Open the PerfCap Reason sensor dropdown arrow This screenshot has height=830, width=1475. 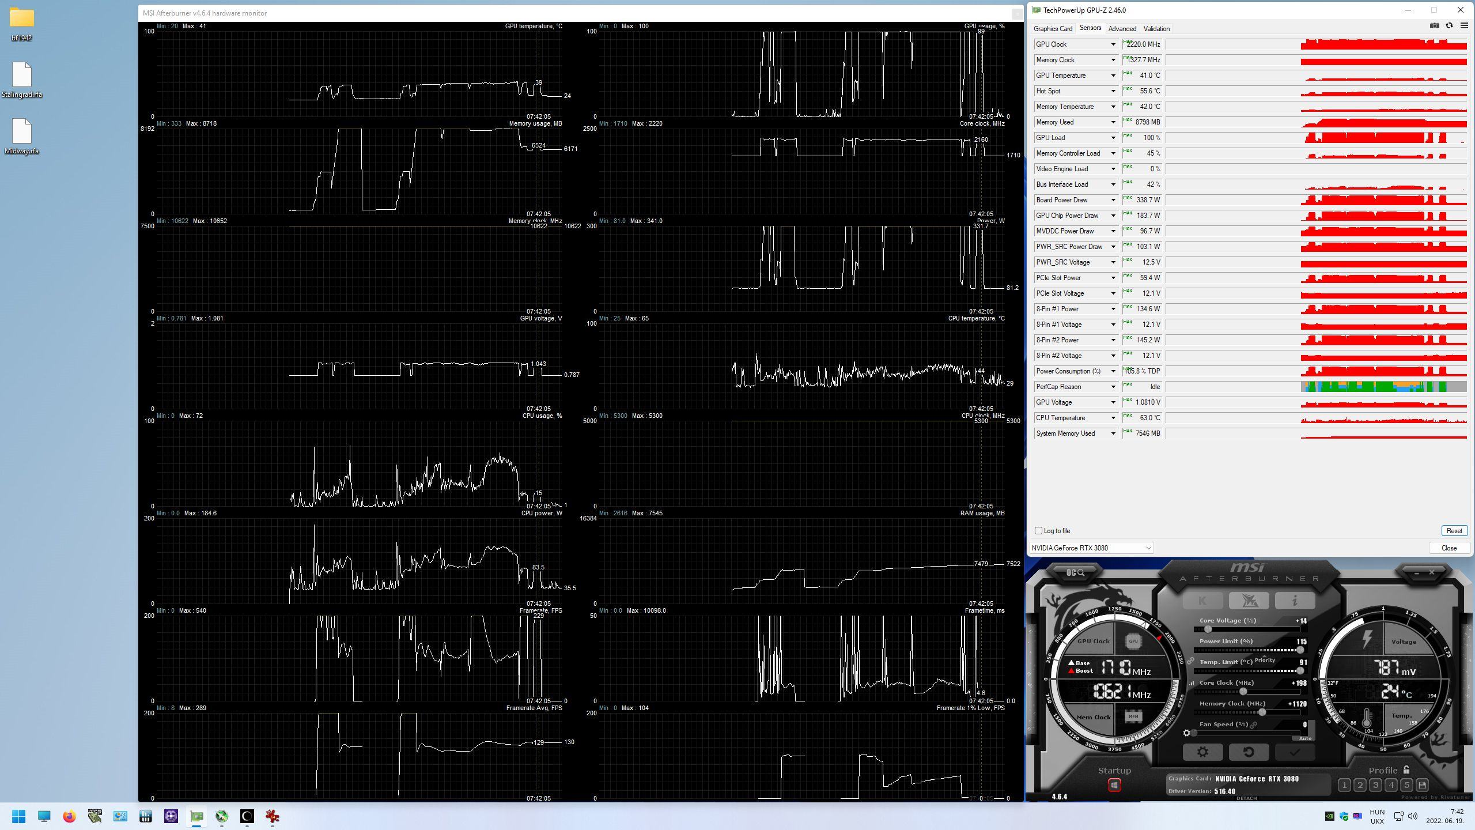1113,387
